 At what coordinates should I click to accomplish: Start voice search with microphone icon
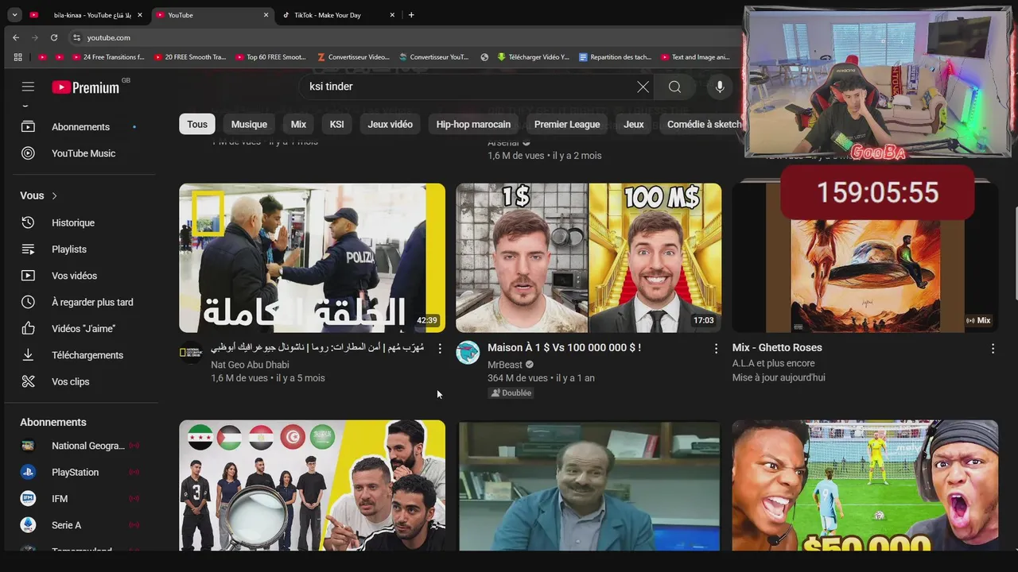720,87
